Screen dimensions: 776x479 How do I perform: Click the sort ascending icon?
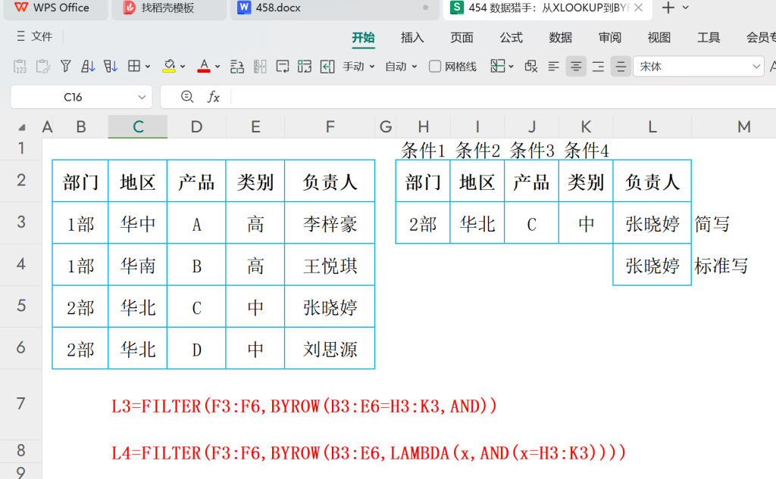[x=88, y=67]
